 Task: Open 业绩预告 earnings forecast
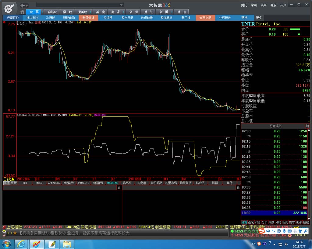[225, 18]
